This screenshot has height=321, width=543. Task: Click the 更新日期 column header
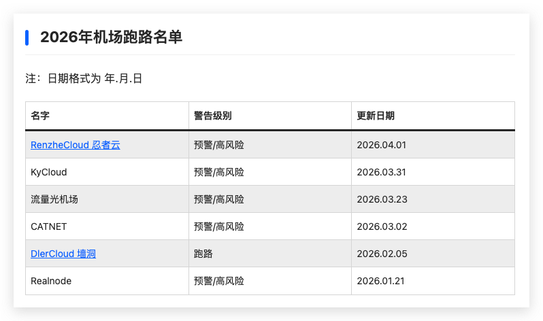point(376,116)
